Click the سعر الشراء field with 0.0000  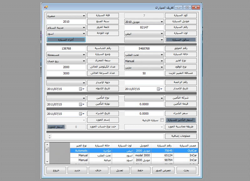pos(144,113)
